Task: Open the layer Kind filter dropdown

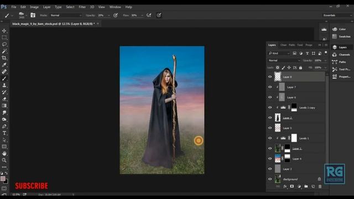Action: [279, 53]
